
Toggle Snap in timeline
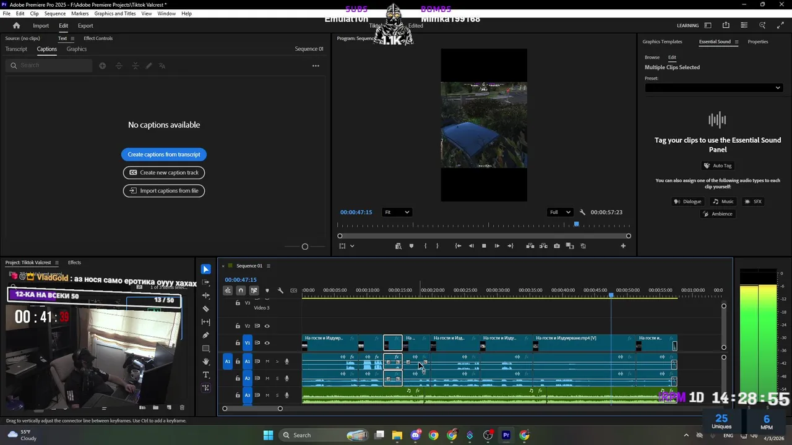pos(241,290)
